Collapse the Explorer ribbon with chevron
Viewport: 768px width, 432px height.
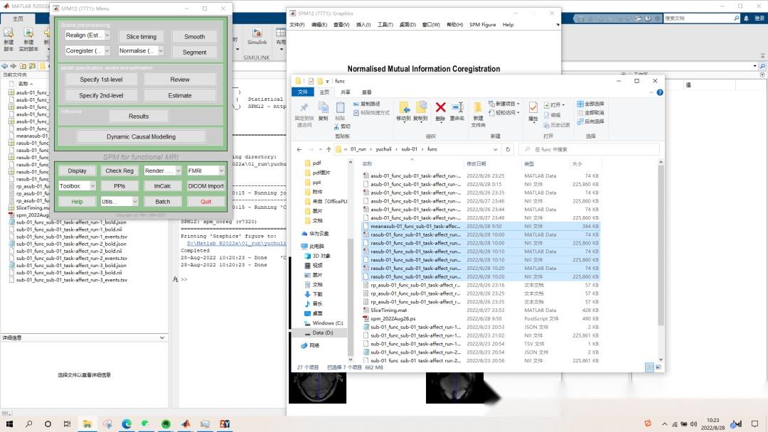click(651, 92)
